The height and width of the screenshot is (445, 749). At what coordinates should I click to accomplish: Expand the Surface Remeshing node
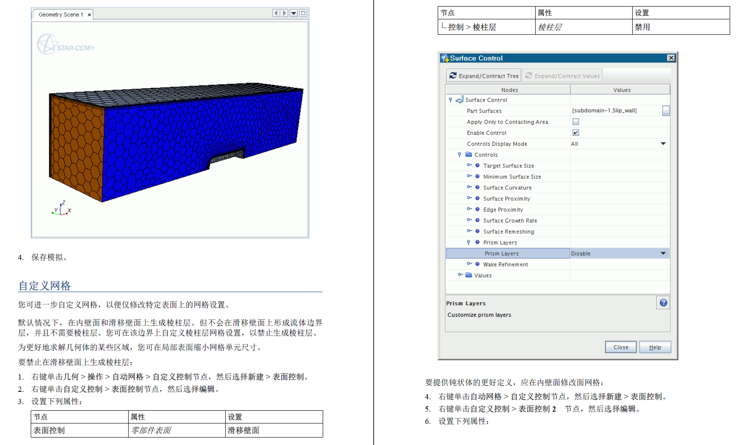tap(469, 231)
